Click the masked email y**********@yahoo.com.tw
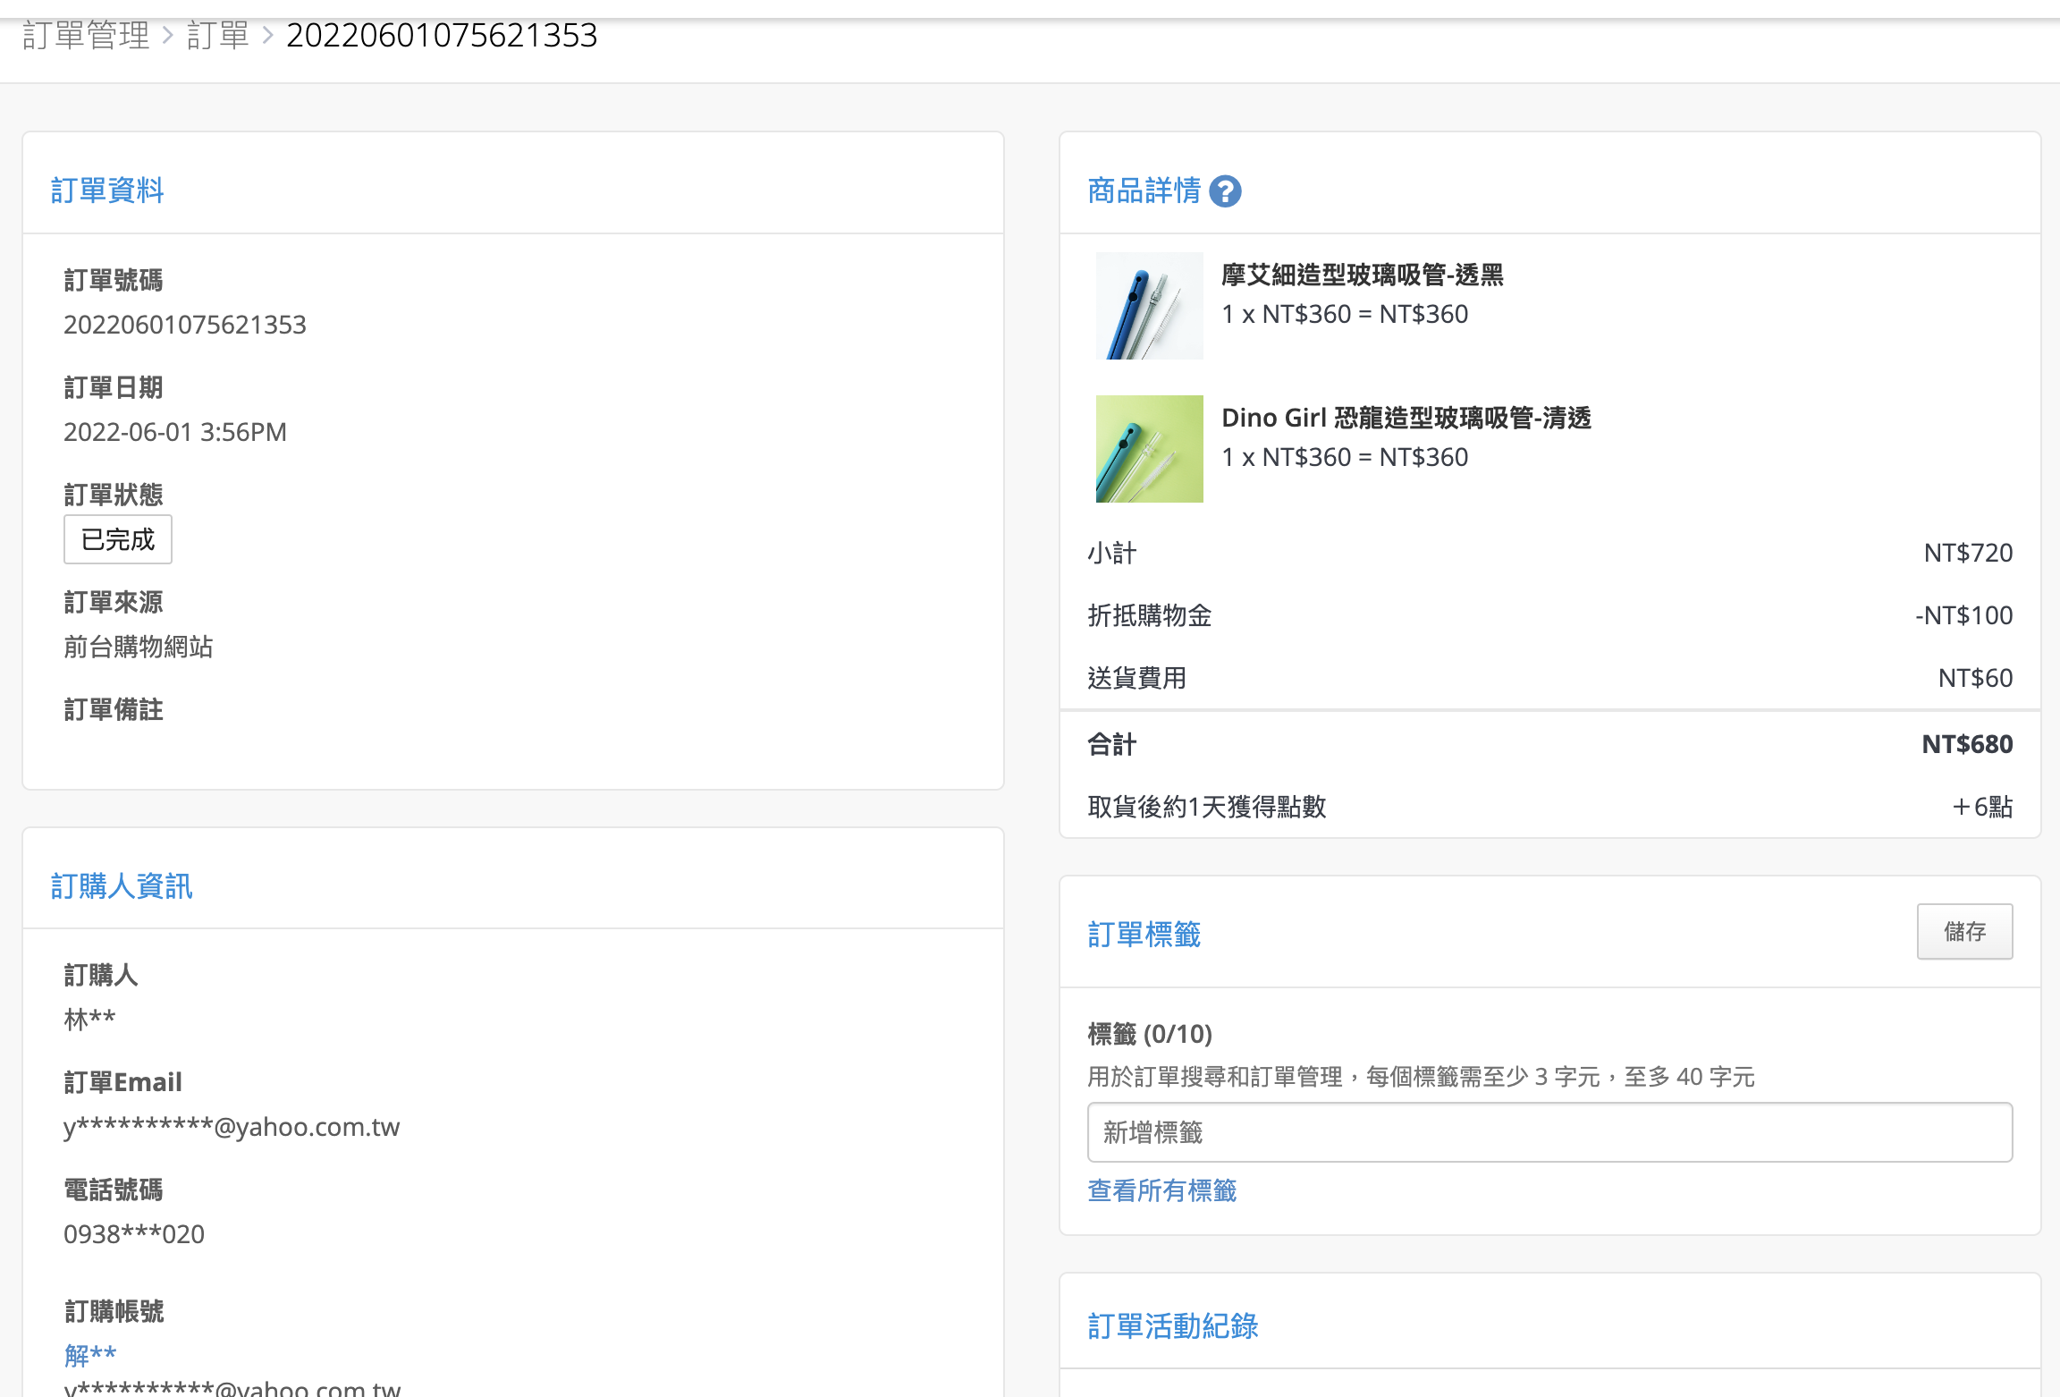2060x1397 pixels. 232,1127
